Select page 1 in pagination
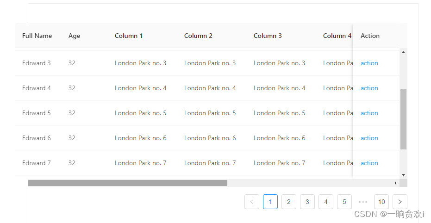The width and height of the screenshot is (431, 223). (270, 202)
